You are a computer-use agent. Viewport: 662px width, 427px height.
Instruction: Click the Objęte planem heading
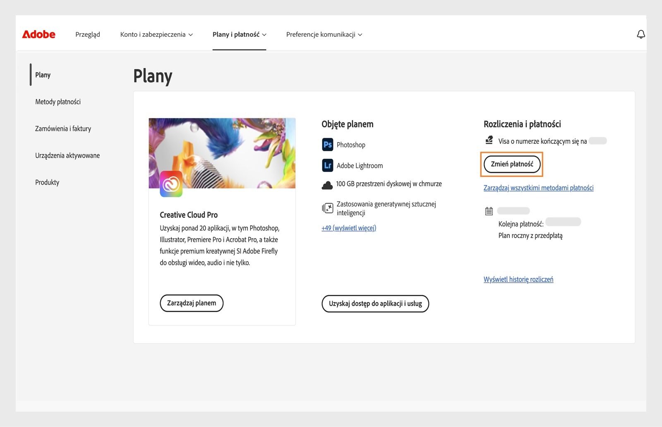(348, 124)
